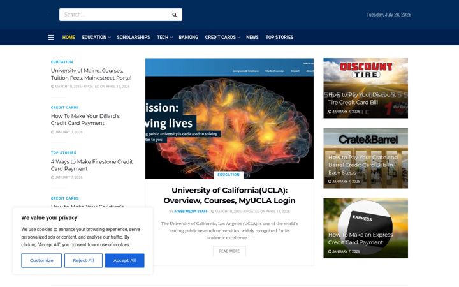The image size is (459, 287).
Task: Click Discount Tire article date January 7
Action: tap(344, 112)
